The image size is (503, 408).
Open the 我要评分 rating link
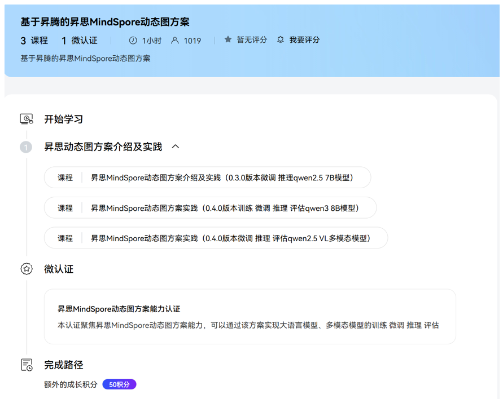click(304, 39)
